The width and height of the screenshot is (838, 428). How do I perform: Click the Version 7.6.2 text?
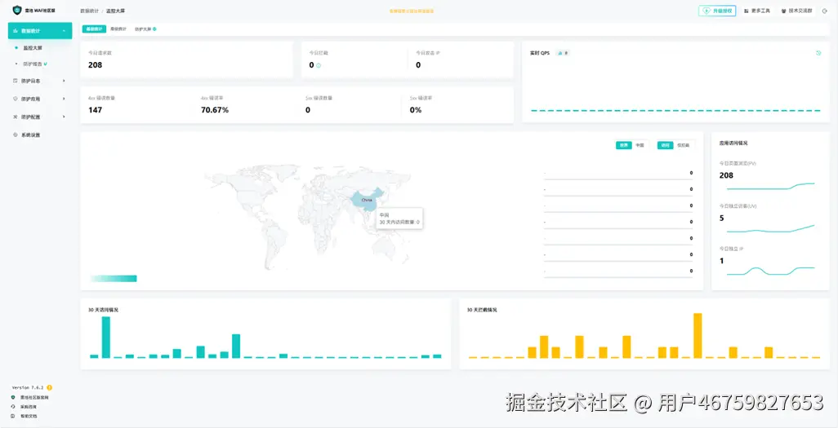(28, 387)
